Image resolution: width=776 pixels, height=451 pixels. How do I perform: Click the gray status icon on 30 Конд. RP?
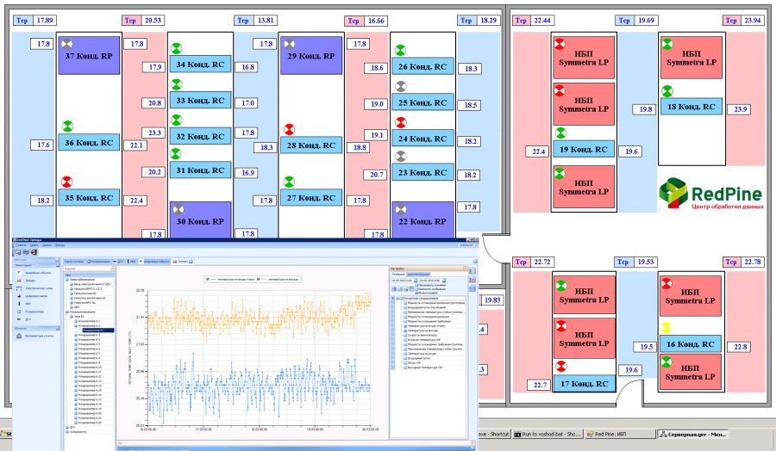(178, 209)
